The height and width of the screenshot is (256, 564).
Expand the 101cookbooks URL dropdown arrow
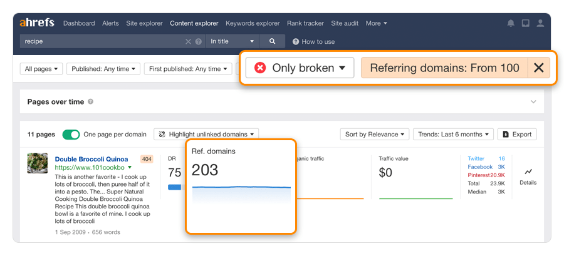coord(130,167)
